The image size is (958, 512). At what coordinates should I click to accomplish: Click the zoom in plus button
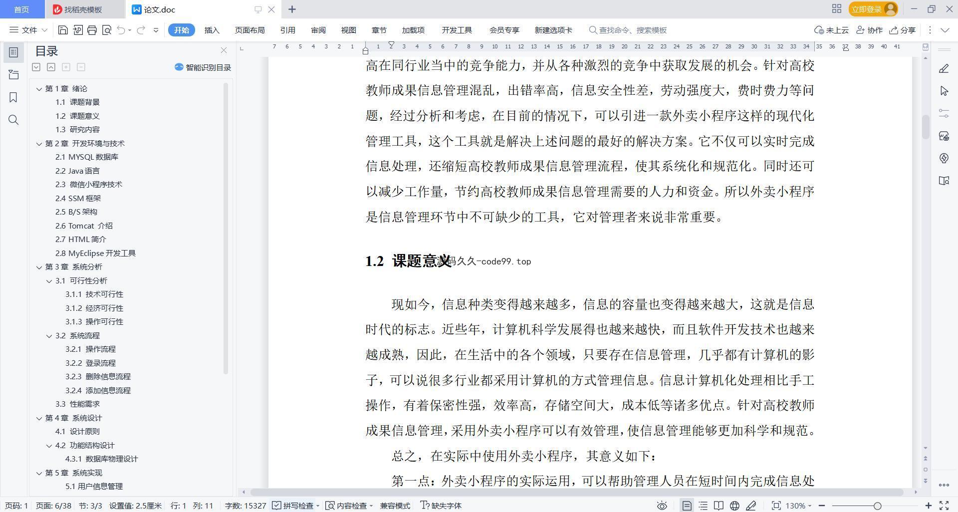pos(929,506)
